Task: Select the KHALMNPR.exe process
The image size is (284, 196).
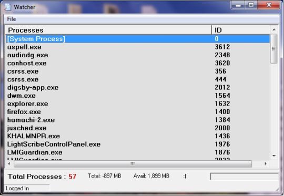Action: tap(138, 136)
